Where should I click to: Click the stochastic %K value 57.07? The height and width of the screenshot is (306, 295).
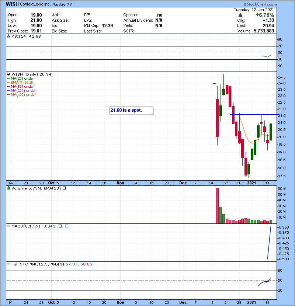pos(72,264)
